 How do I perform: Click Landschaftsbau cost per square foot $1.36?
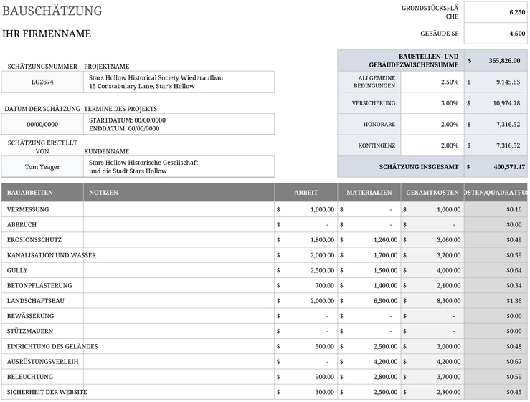point(496,301)
